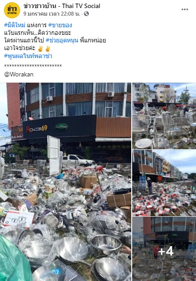Open the post timestamp 9 มกราคม link
The image size is (196, 281).
52,13
